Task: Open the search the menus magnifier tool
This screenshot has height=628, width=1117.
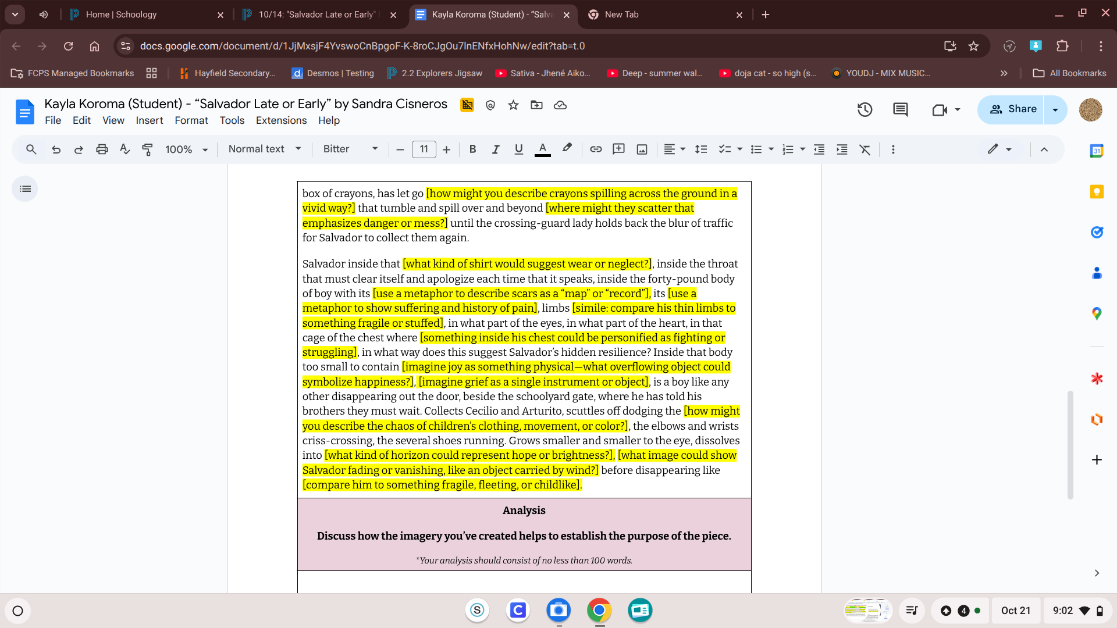Action: [31, 149]
